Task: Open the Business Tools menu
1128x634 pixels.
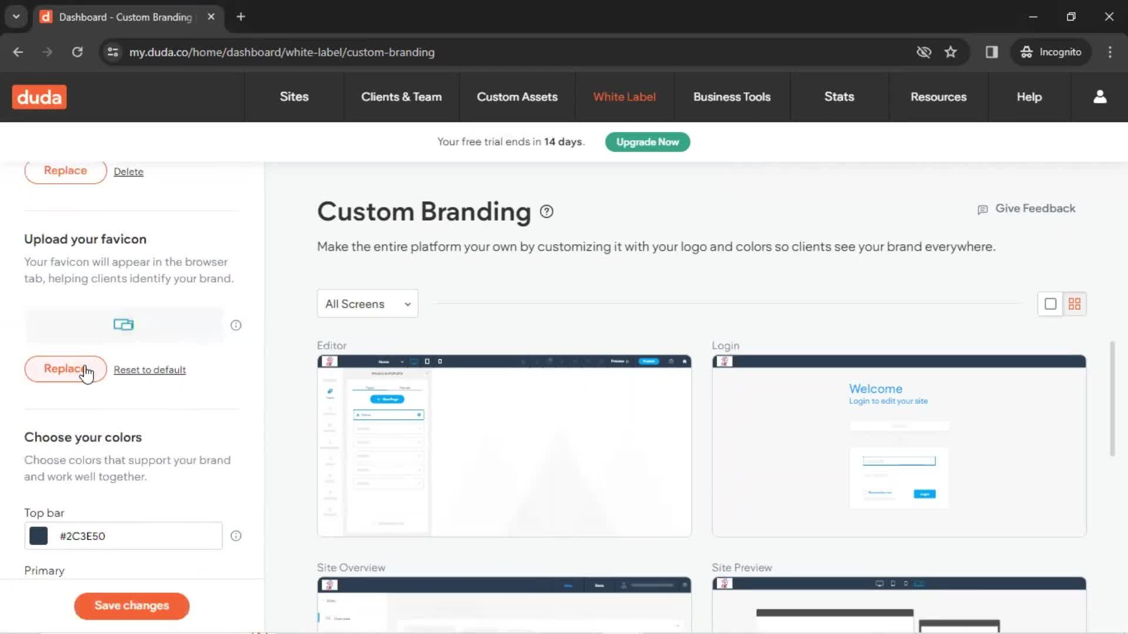Action: pos(732,97)
